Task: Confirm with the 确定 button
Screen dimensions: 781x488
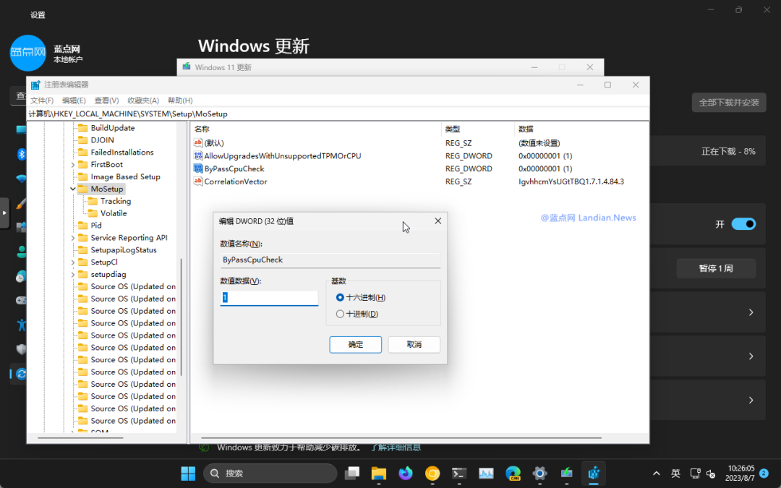Action: [356, 345]
